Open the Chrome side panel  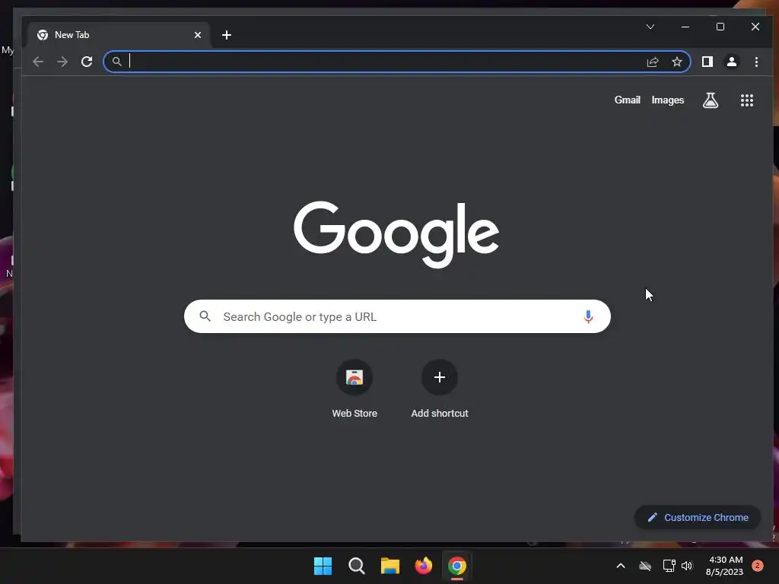[707, 62]
